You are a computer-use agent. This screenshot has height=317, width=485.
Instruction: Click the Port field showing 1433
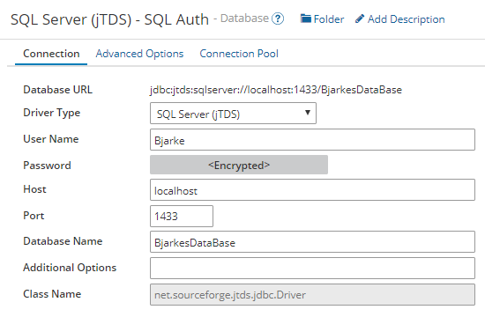tap(182, 216)
